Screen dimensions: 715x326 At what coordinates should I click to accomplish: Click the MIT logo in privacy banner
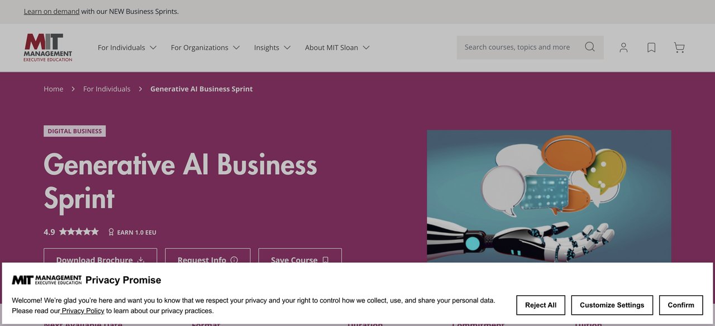pyautogui.click(x=47, y=280)
